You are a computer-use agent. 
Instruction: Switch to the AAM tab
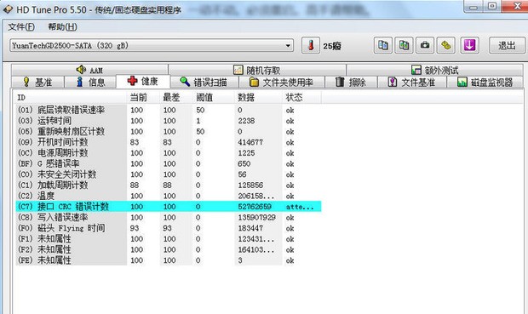pos(89,70)
